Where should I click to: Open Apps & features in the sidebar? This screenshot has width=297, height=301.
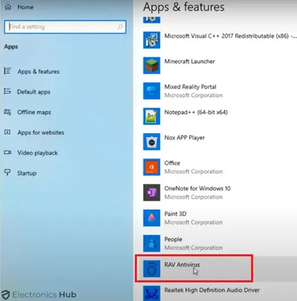click(39, 71)
